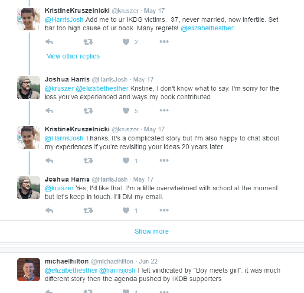Click the "View other replies" link
Image resolution: width=304 pixels, height=293 pixels.
73,56
